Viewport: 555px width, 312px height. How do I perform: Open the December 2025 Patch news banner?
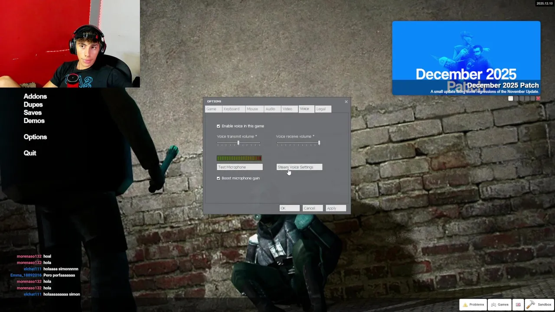pyautogui.click(x=466, y=58)
